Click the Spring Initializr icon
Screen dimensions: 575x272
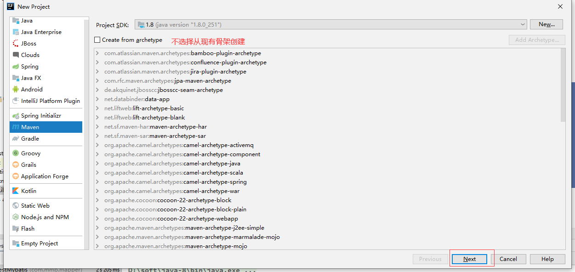(x=16, y=116)
